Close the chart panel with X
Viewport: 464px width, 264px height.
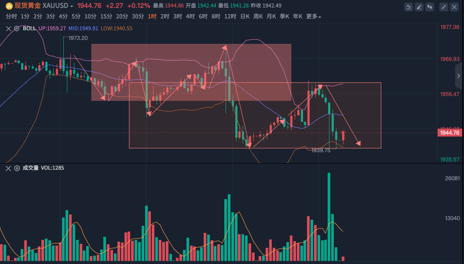[454, 7]
